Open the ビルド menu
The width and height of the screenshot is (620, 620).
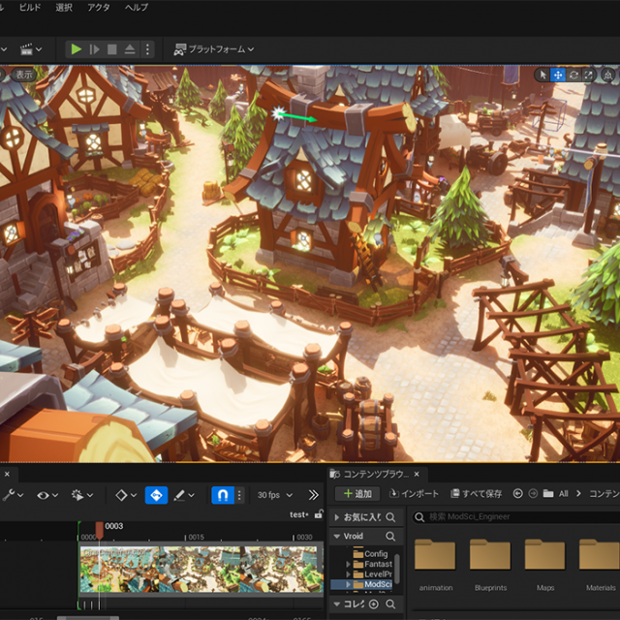click(x=30, y=7)
